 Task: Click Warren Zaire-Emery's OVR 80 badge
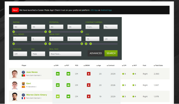coord(58,97)
